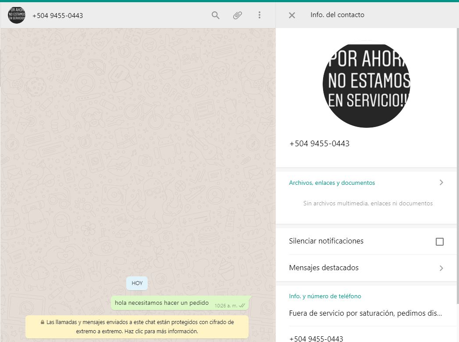459x342 pixels.
Task: Click the lock icon in encryption notice
Action: (x=42, y=322)
